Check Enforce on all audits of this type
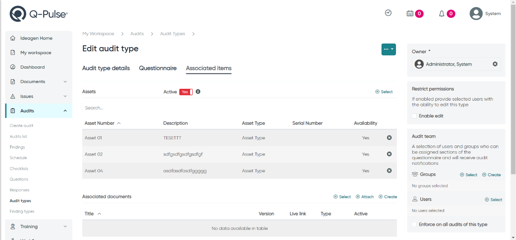The width and height of the screenshot is (516, 240). pos(414,225)
